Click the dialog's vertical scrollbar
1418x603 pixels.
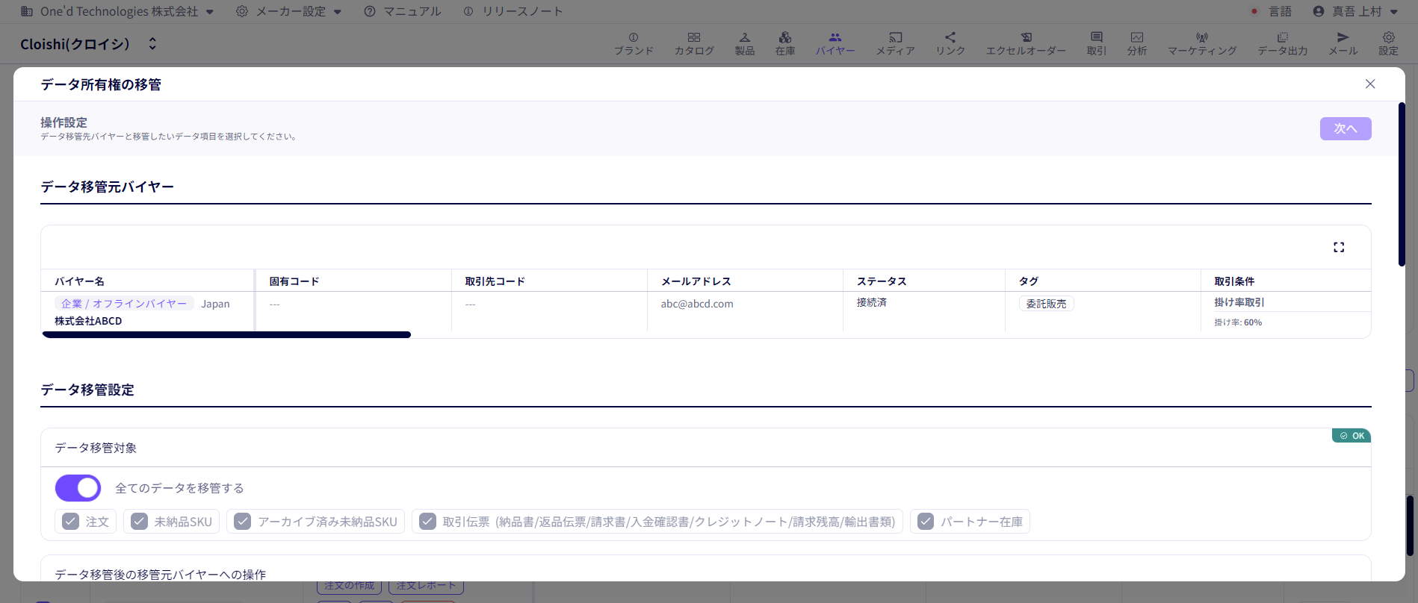click(x=1402, y=184)
